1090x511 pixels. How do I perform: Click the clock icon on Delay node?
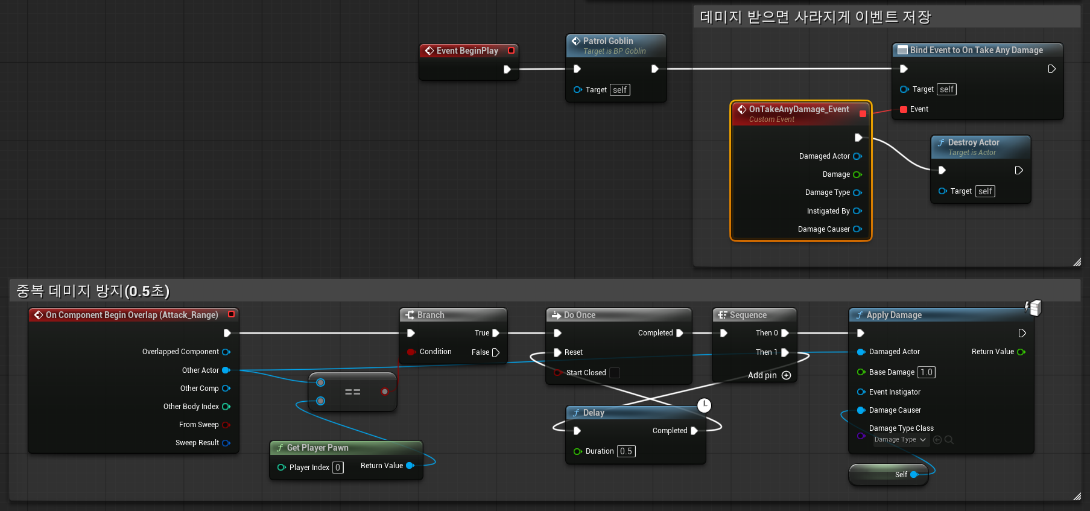(x=704, y=405)
